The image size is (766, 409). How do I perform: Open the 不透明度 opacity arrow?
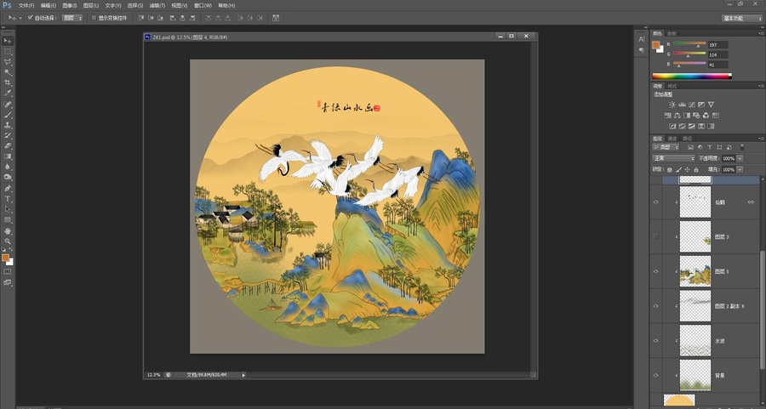tap(740, 158)
